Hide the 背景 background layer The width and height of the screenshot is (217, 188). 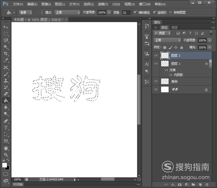(x=156, y=89)
